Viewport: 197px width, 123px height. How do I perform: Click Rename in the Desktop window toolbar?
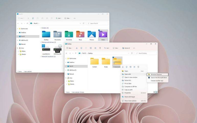91,48
